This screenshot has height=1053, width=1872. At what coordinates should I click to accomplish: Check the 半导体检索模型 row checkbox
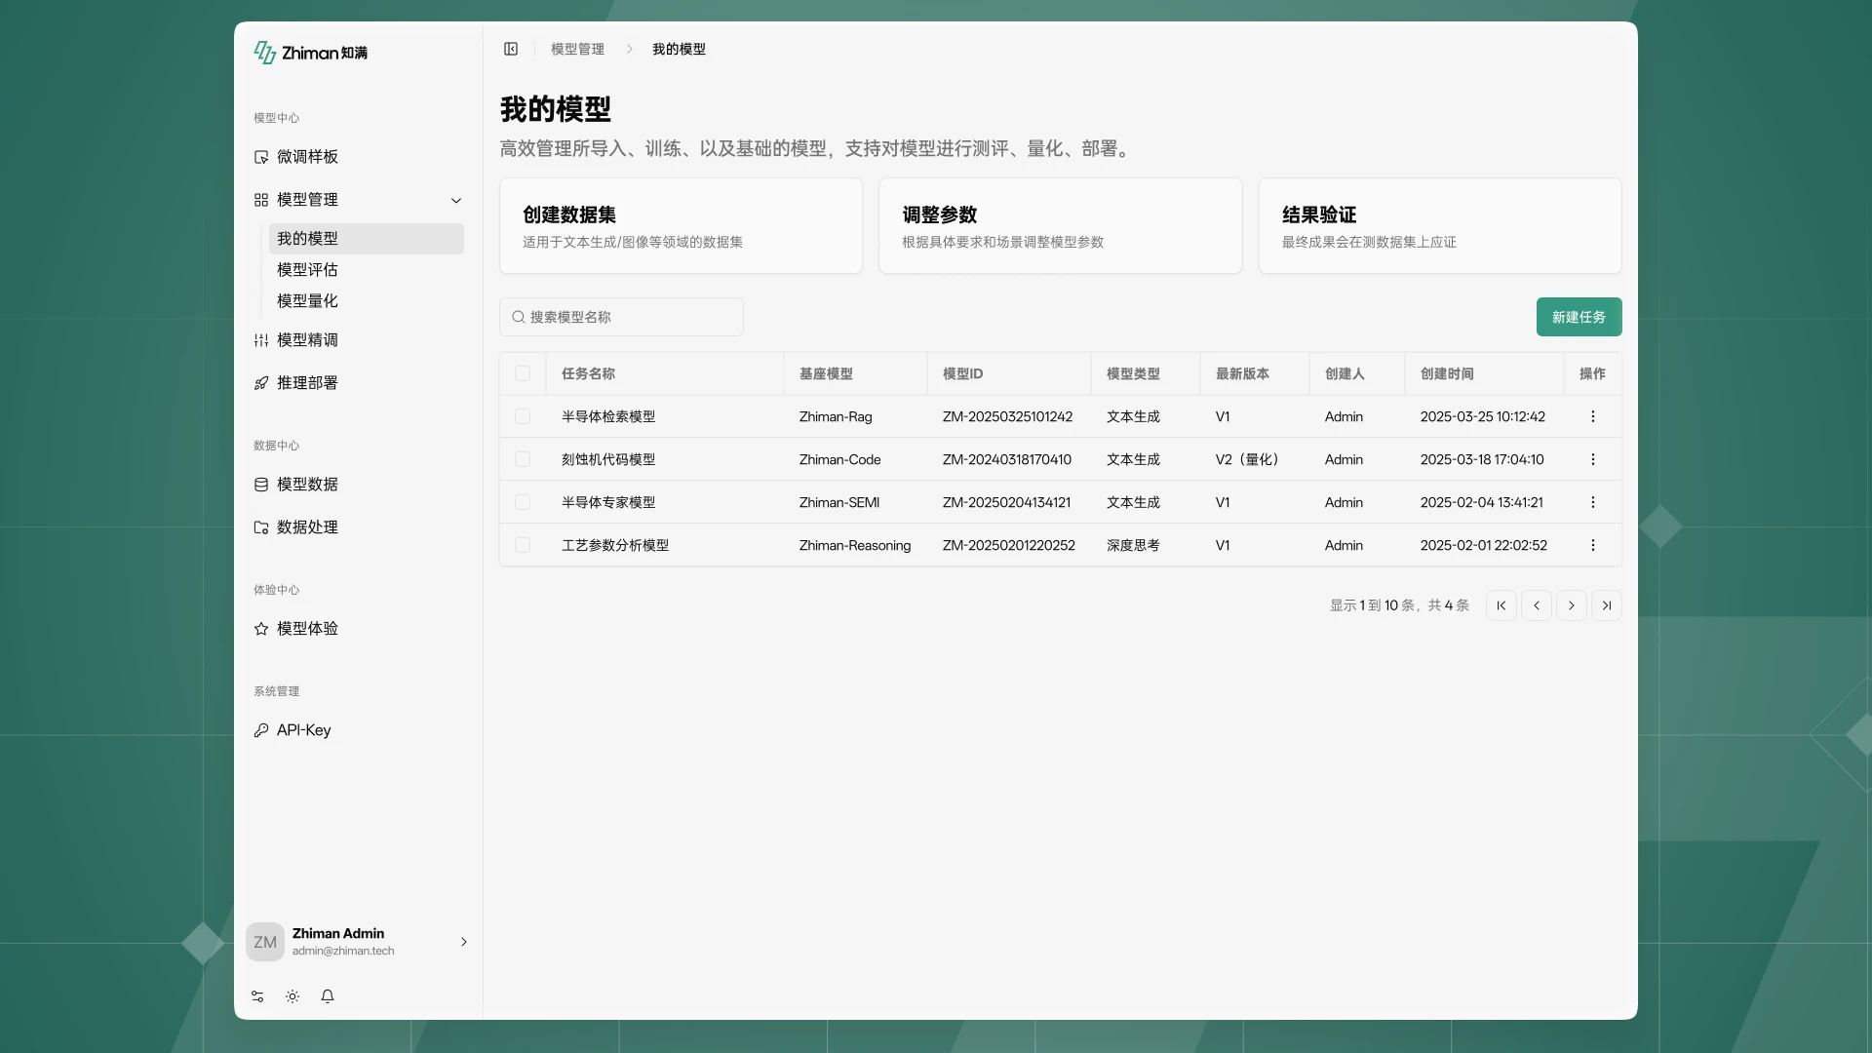click(x=523, y=416)
